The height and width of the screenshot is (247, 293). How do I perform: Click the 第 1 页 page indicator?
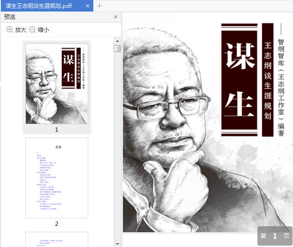pyautogui.click(x=275, y=236)
